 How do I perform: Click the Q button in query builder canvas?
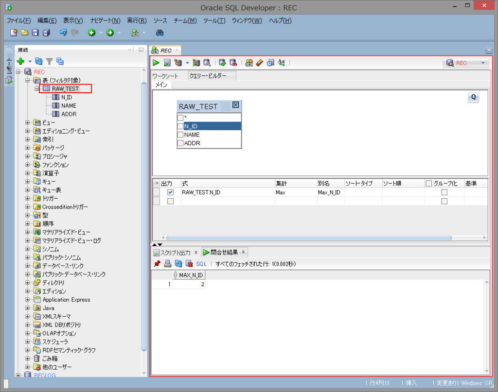(x=473, y=97)
